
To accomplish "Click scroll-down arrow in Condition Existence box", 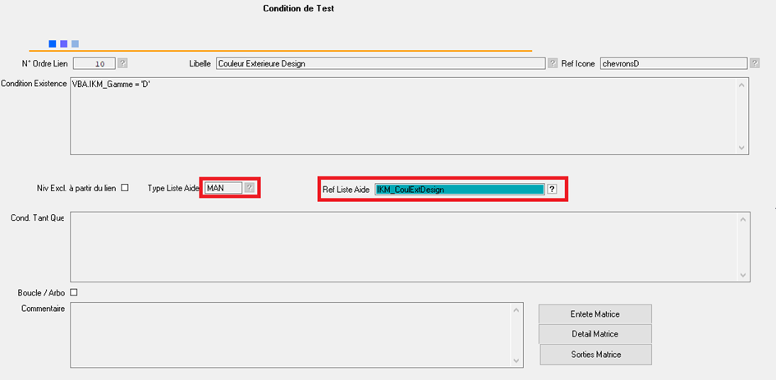I will [742, 148].
